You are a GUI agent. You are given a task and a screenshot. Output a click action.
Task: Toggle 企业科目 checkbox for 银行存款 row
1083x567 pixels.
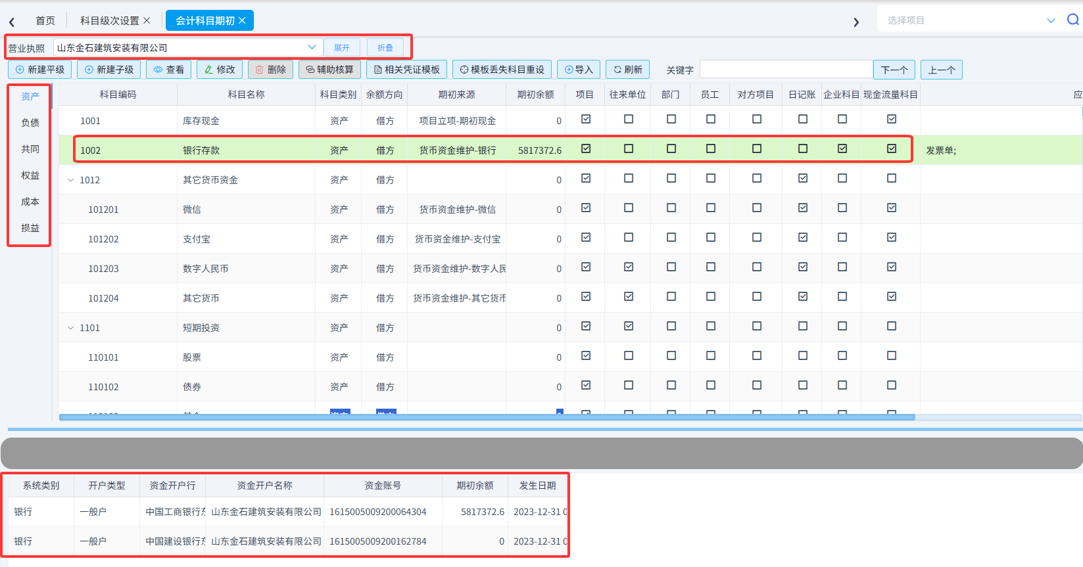(x=842, y=148)
